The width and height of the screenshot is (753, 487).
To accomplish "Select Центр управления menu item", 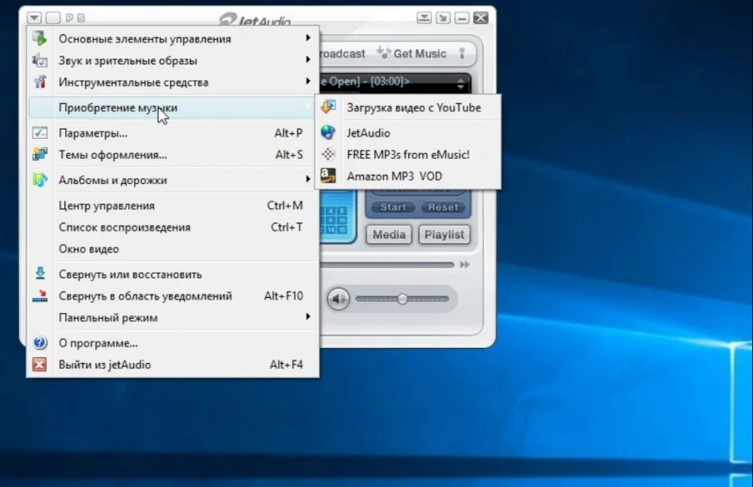I will [173, 205].
